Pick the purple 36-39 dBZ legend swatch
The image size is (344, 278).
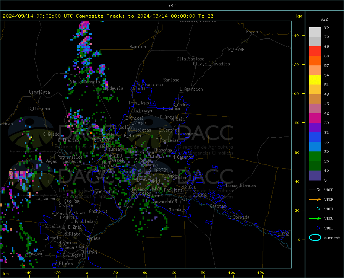(x=315, y=128)
